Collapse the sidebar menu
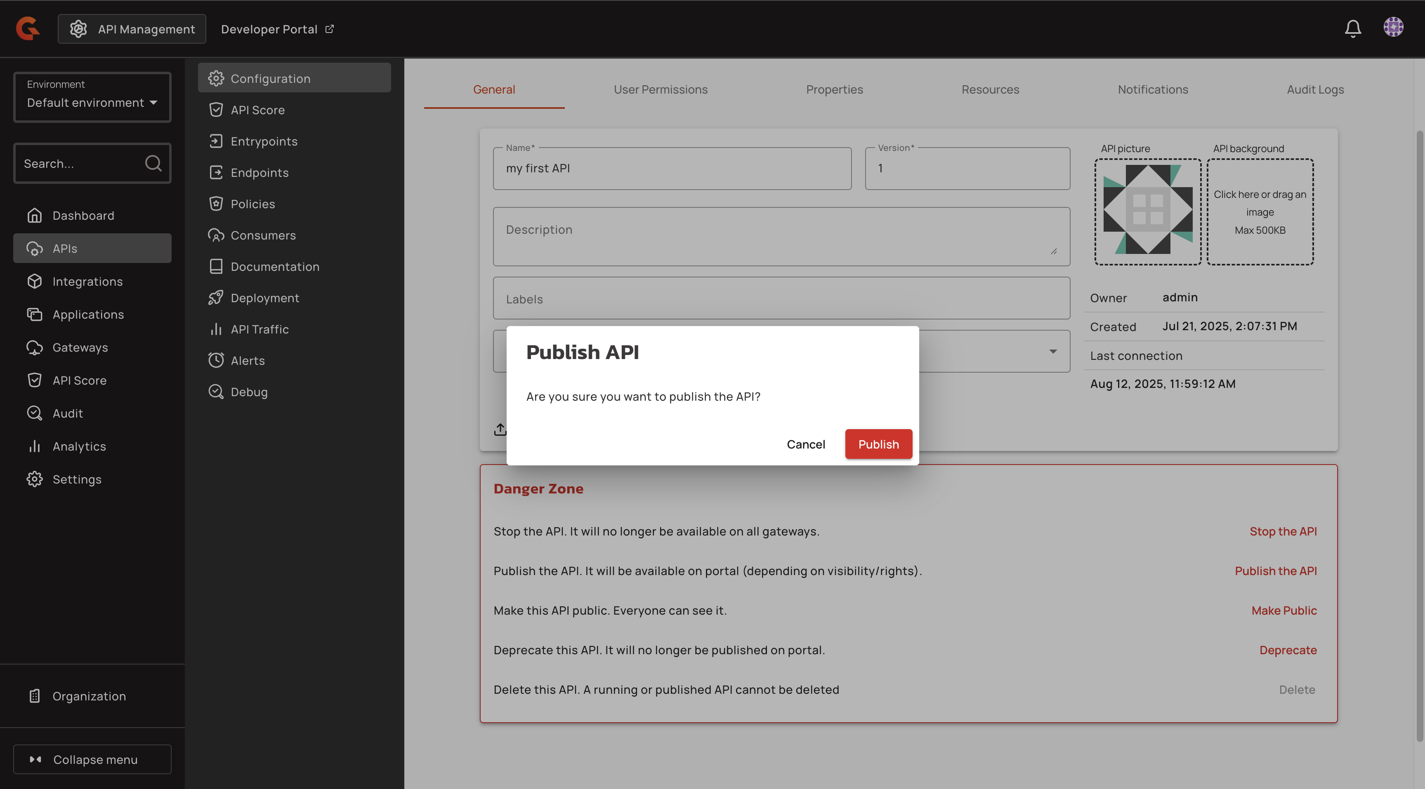 tap(92, 759)
